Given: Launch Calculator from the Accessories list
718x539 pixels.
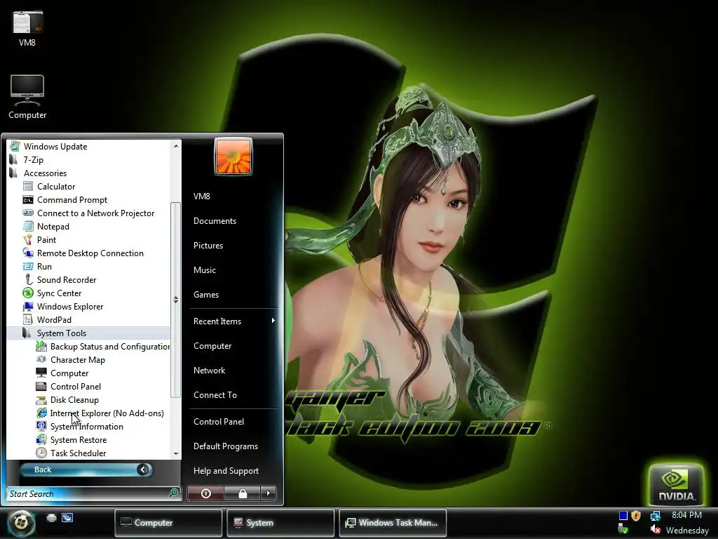Looking at the screenshot, I should point(56,187).
